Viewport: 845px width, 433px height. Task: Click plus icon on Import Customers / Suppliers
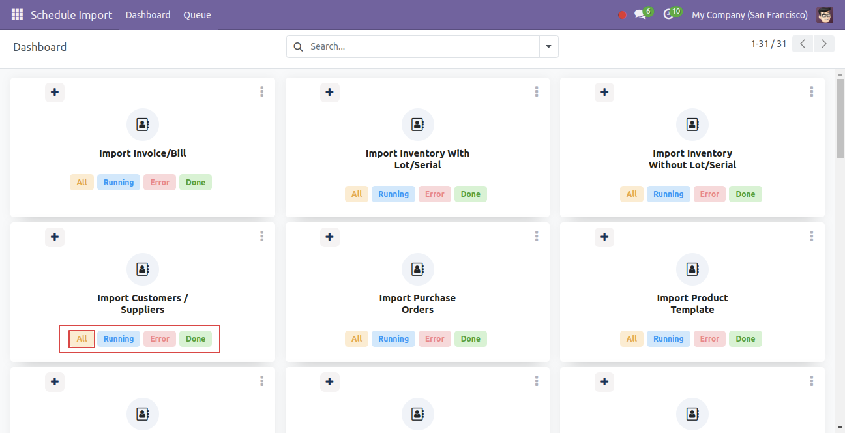55,237
